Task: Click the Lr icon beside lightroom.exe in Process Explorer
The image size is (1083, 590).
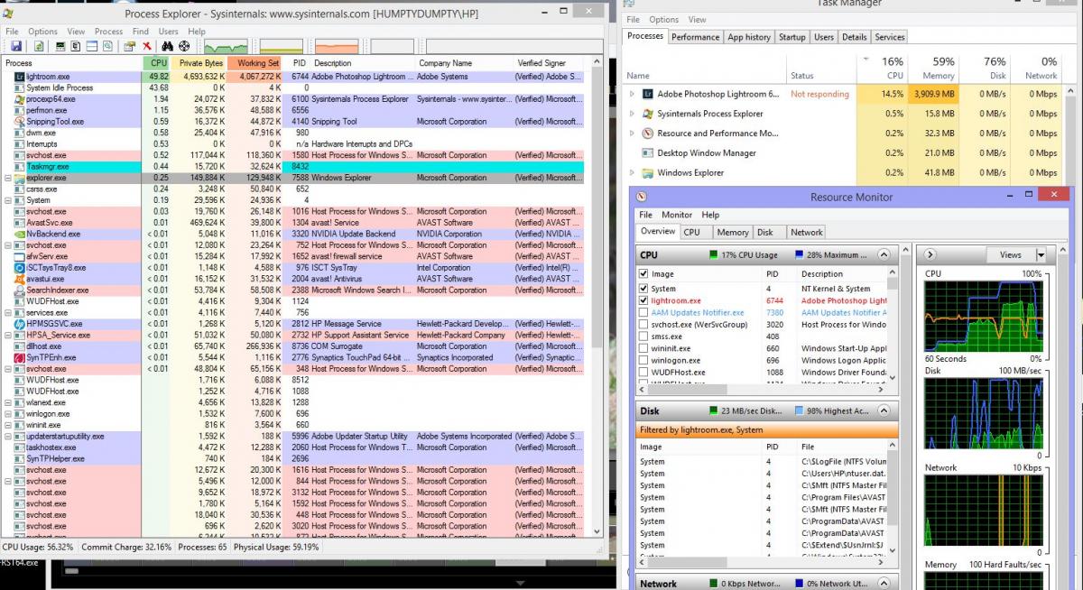Action: click(19, 77)
